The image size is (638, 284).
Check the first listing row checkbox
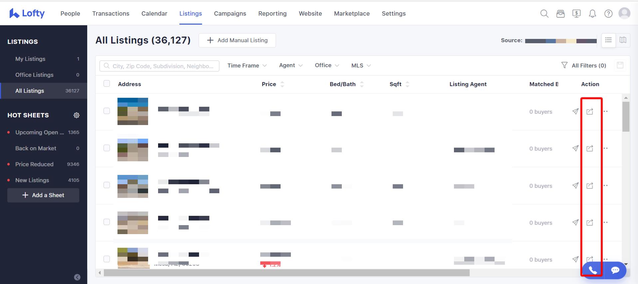106,111
